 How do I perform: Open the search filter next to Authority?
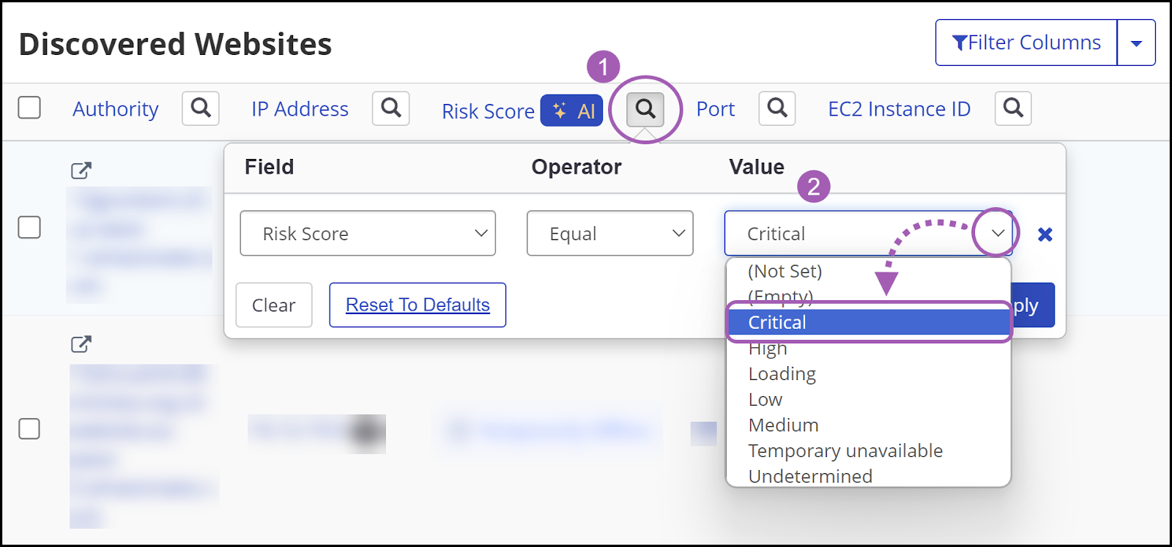[199, 108]
